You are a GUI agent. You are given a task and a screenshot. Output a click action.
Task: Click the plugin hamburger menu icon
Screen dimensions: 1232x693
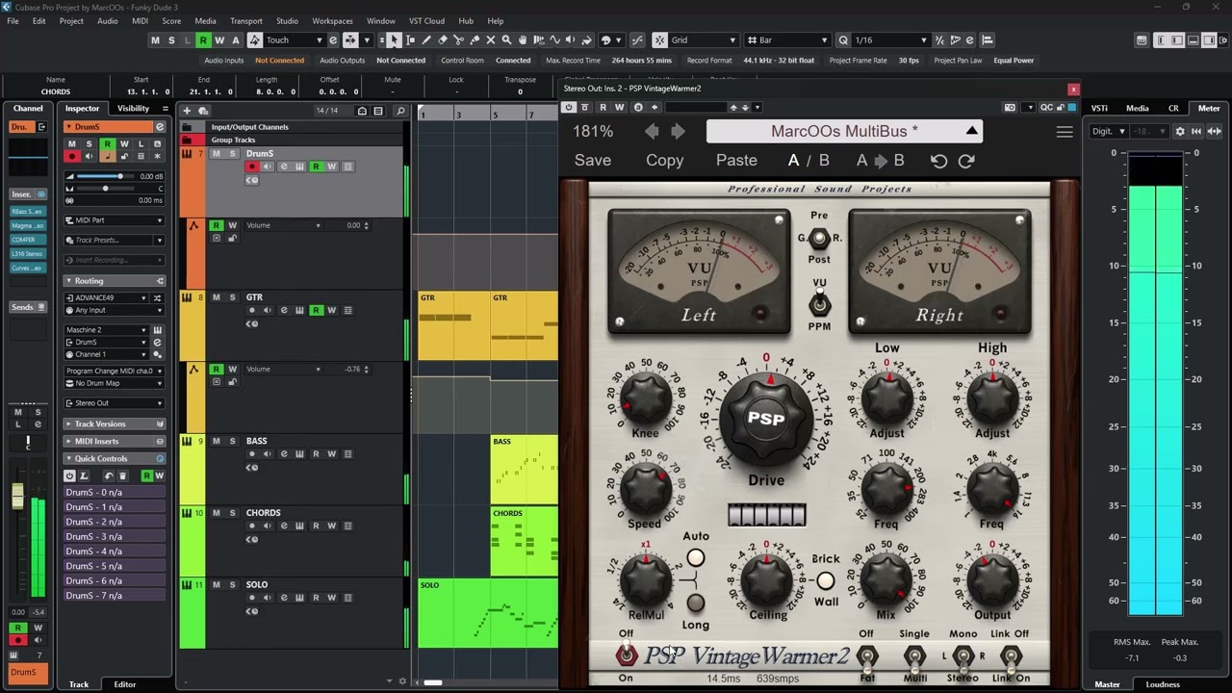click(x=1065, y=132)
